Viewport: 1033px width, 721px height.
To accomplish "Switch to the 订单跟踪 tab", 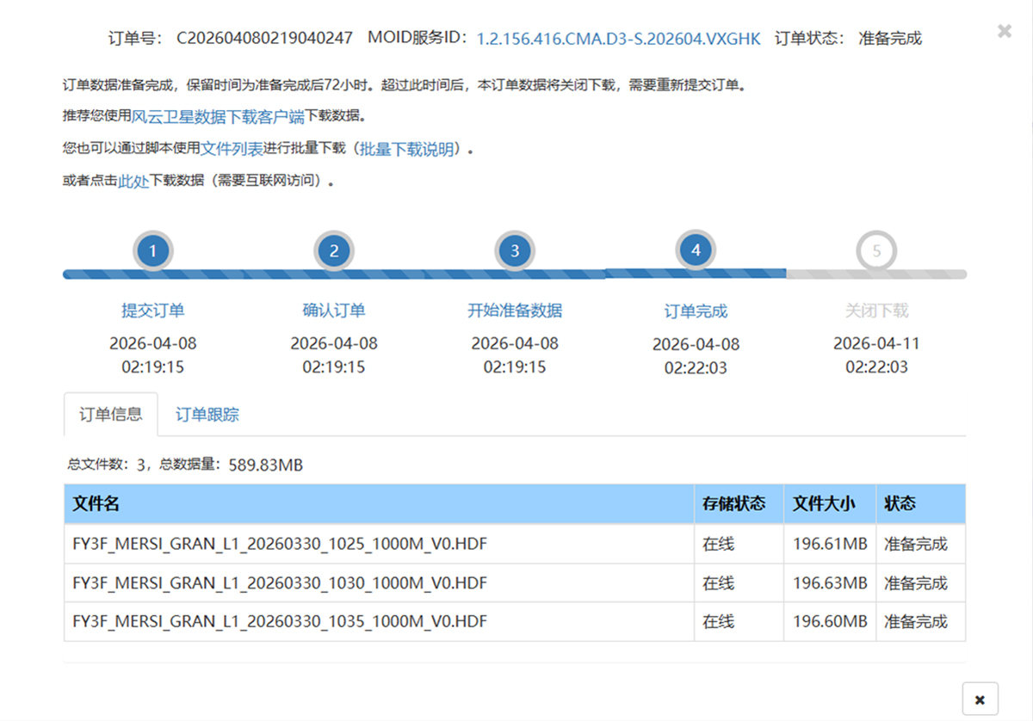I will pos(207,415).
